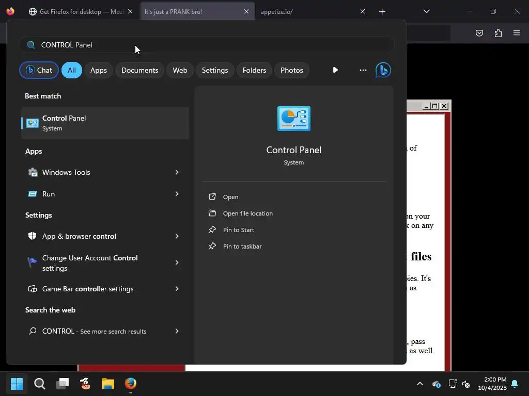Viewport: 529px width, 396px height.
Task: Switch to Settings filter
Action: coord(215,70)
